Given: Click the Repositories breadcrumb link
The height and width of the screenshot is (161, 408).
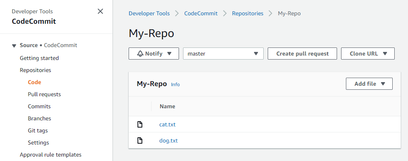Looking at the screenshot, I should coord(248,13).
